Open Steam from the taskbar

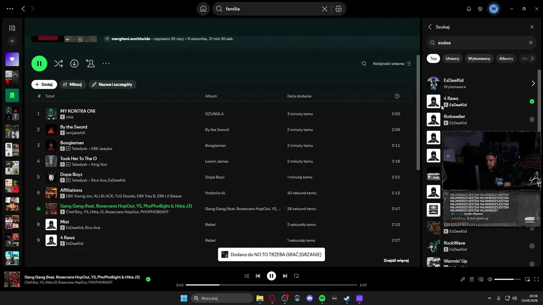[x=347, y=298]
